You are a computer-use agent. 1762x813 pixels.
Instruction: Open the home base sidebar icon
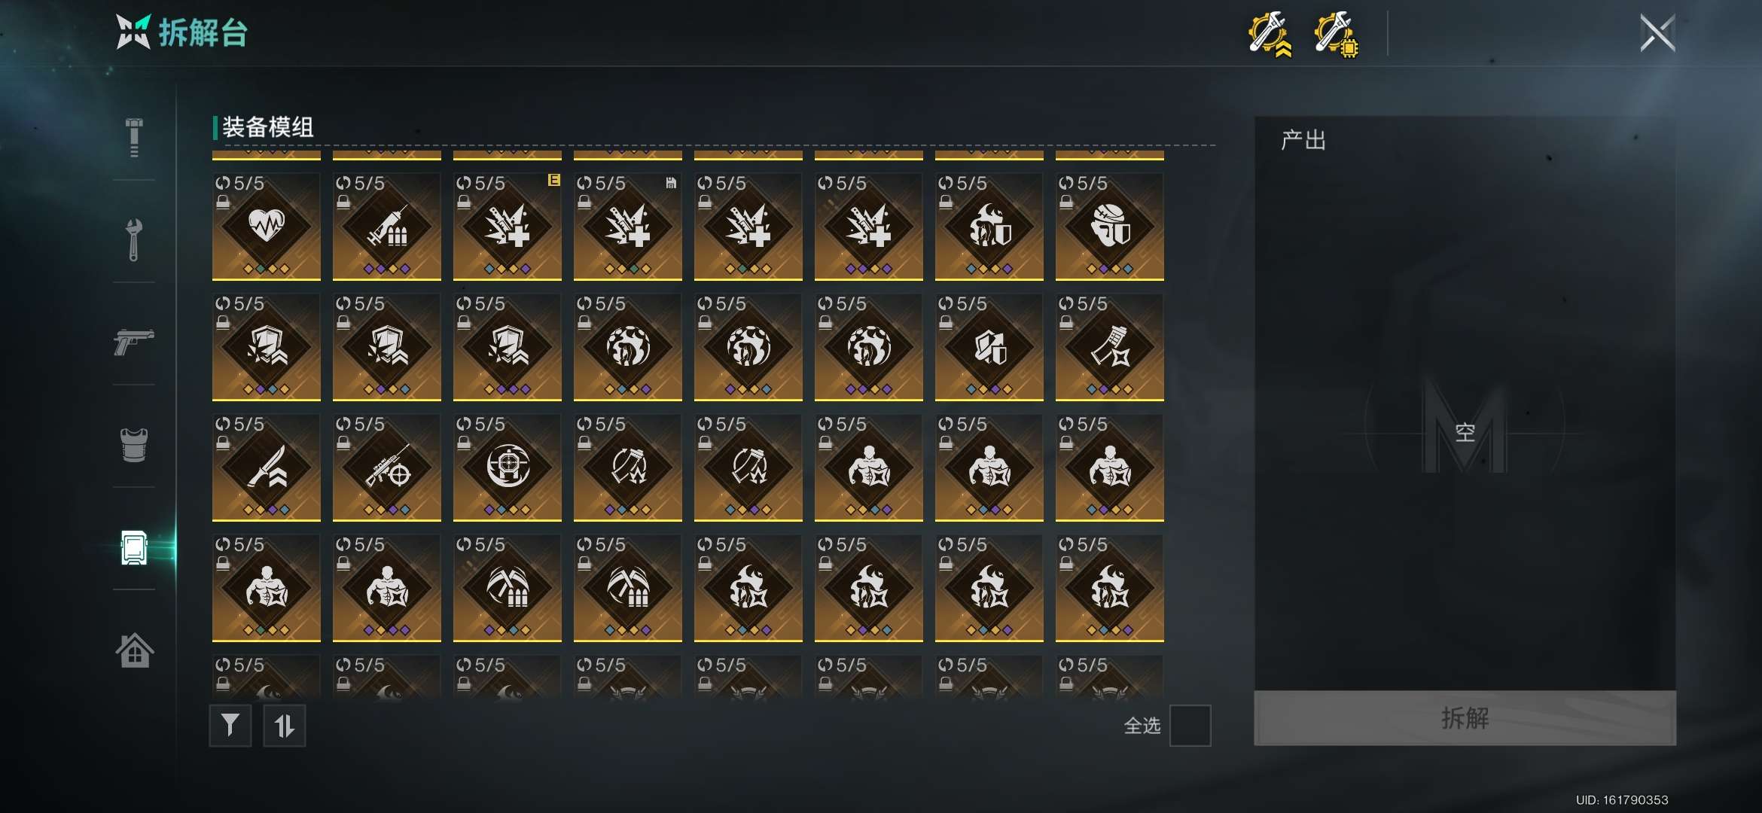[134, 650]
